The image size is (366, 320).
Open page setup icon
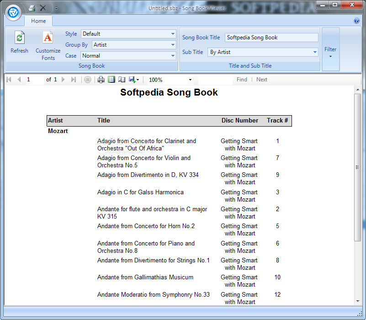point(122,80)
